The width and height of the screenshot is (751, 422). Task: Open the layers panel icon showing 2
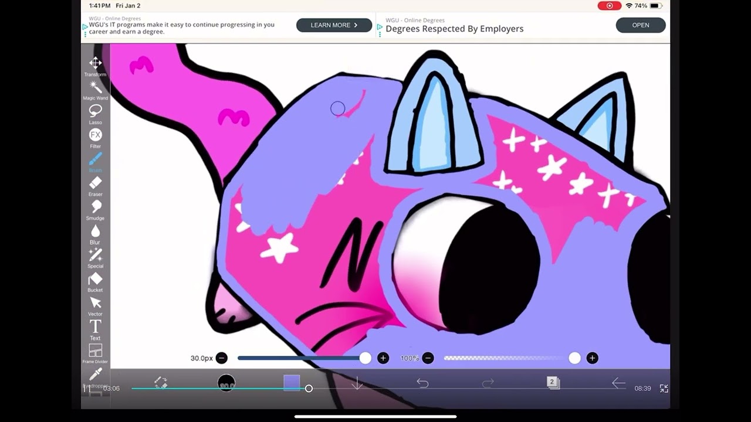pos(553,383)
